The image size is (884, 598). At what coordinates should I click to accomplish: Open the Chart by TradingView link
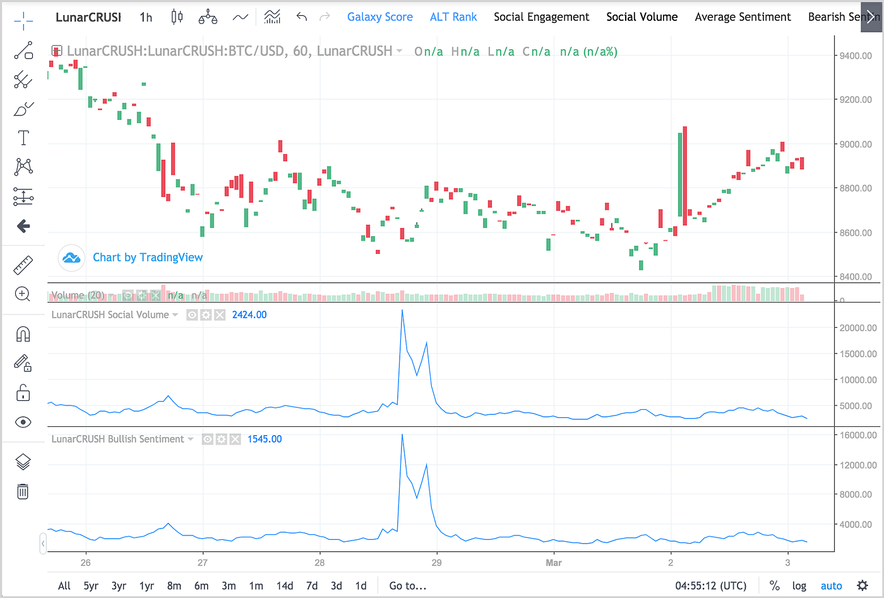click(148, 257)
